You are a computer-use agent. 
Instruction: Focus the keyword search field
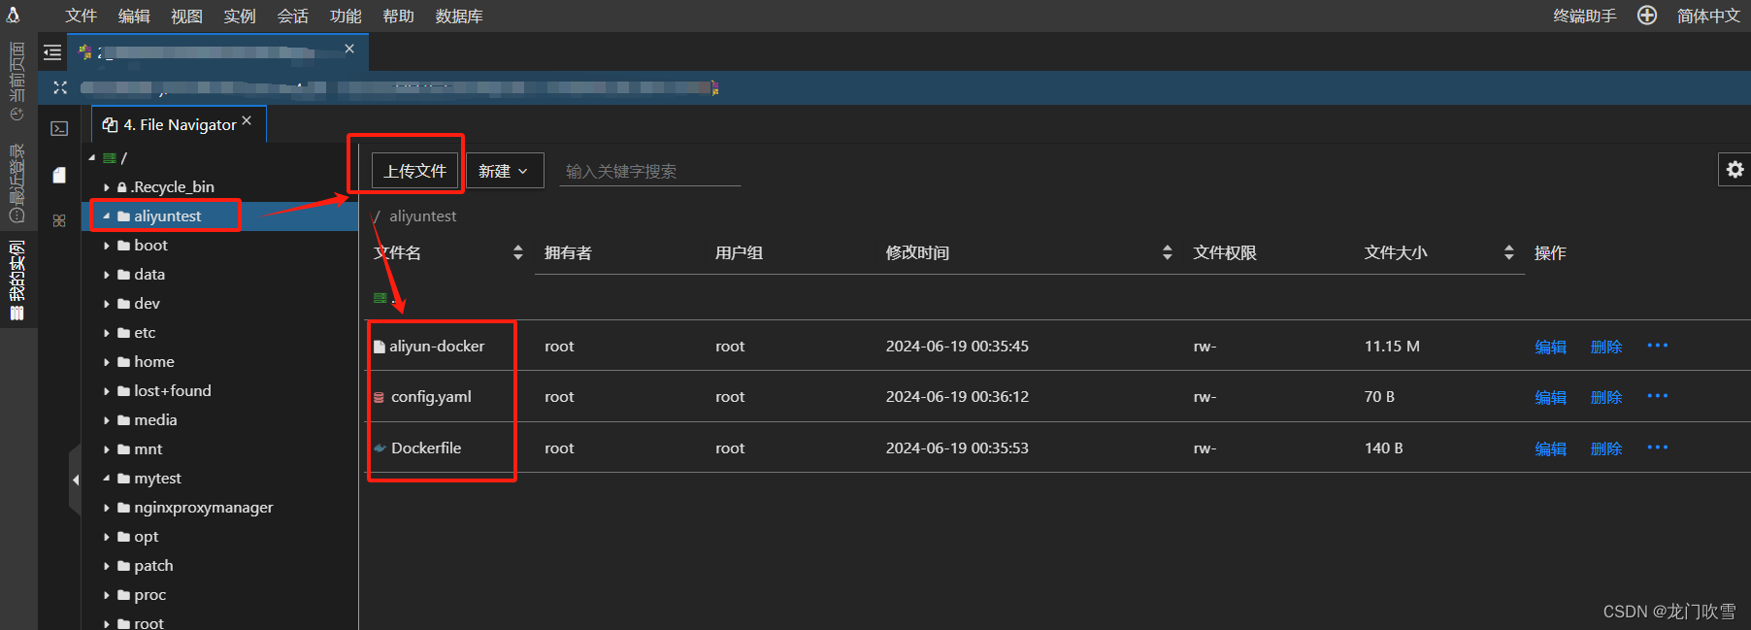[649, 171]
